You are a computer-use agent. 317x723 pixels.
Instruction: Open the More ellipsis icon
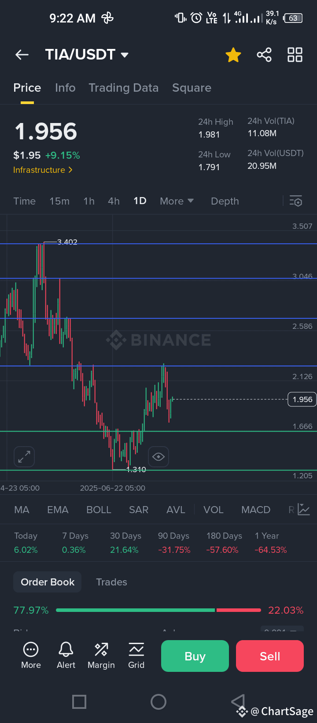(x=31, y=649)
